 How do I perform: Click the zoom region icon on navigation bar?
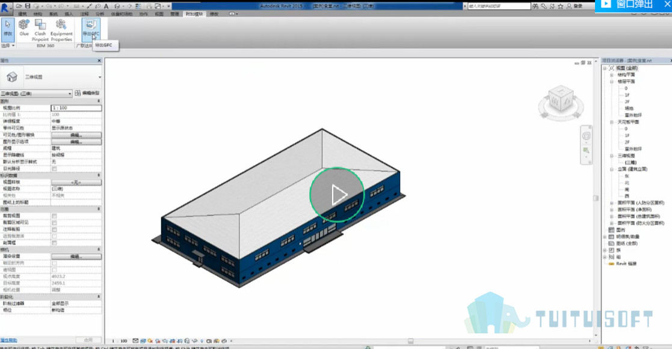pyautogui.click(x=587, y=151)
